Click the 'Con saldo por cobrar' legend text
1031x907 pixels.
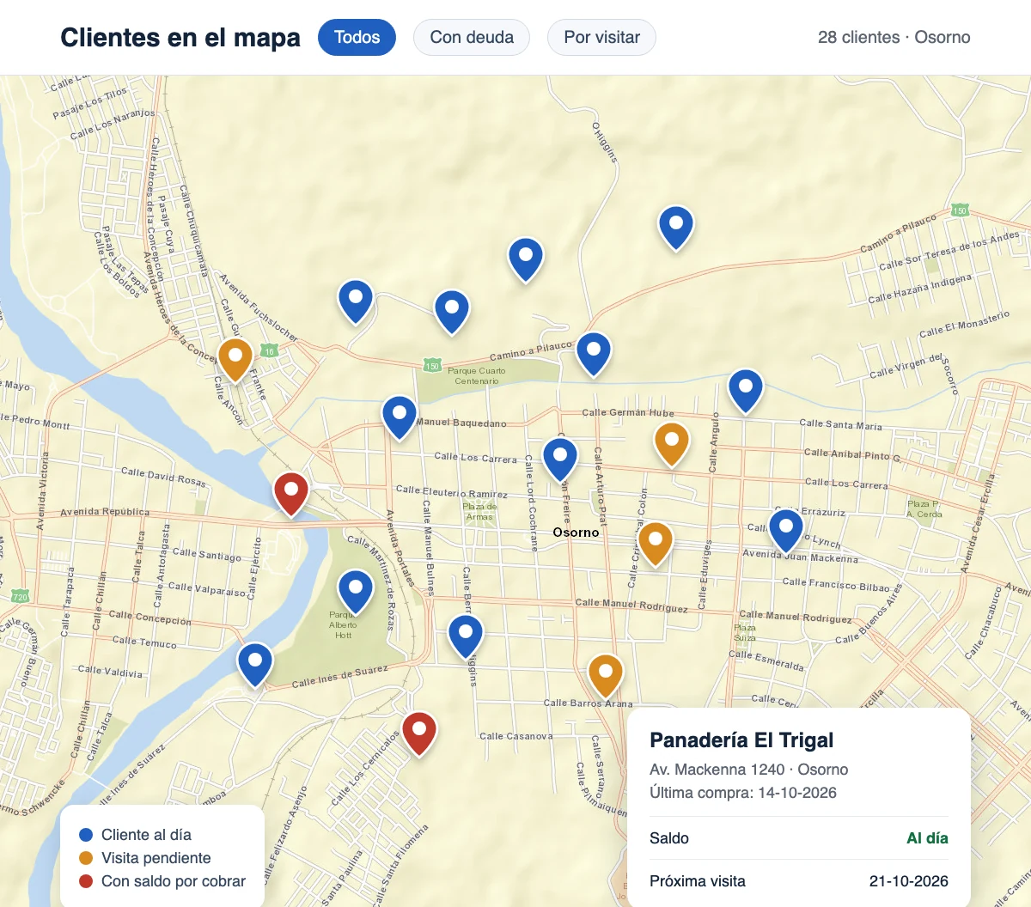tap(174, 881)
